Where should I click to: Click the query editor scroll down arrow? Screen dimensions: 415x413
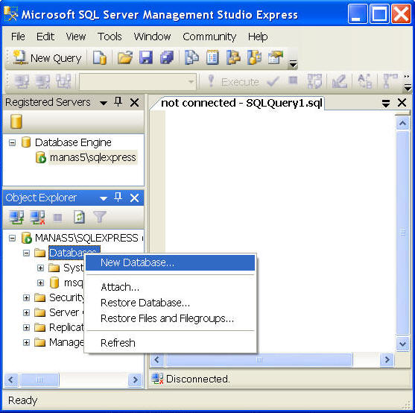(x=402, y=344)
